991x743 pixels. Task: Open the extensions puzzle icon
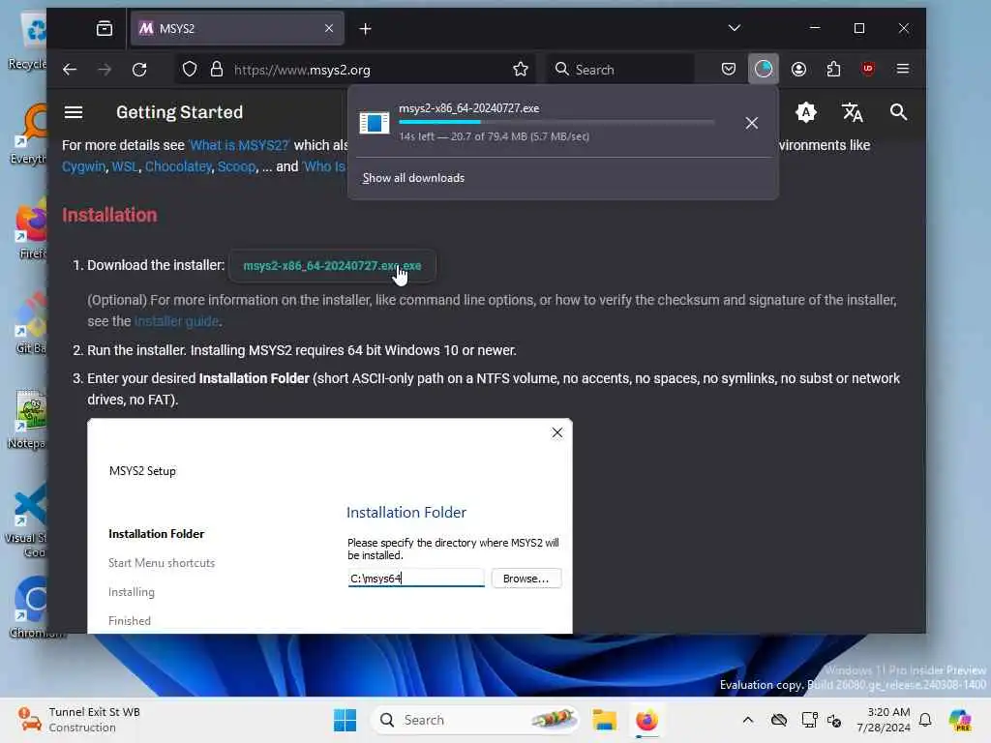833,69
